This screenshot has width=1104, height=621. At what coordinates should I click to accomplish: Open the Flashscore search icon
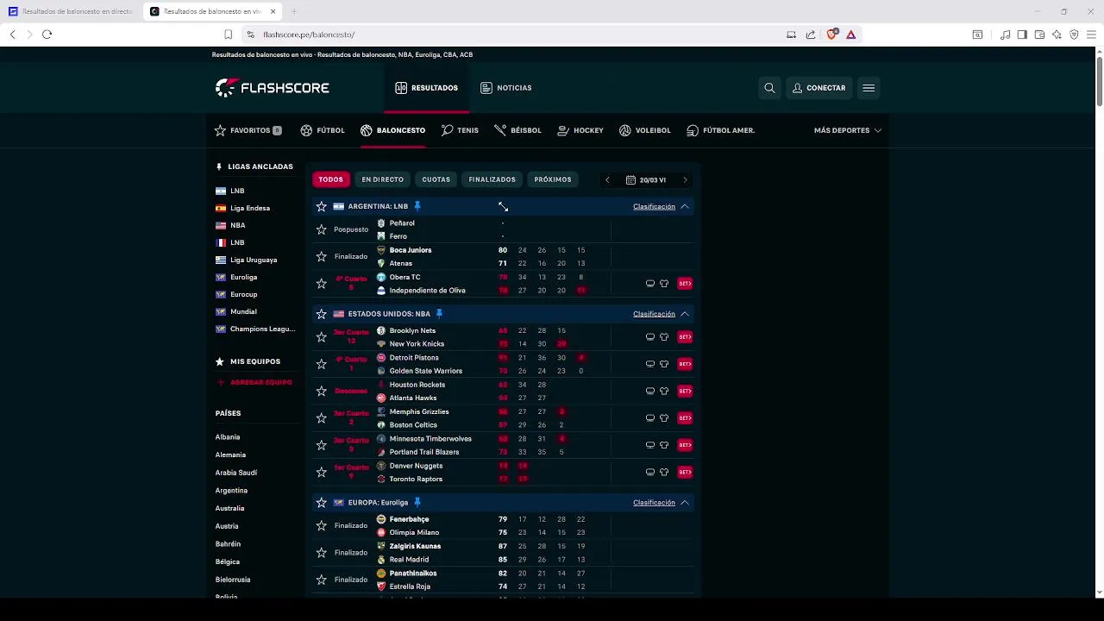769,88
